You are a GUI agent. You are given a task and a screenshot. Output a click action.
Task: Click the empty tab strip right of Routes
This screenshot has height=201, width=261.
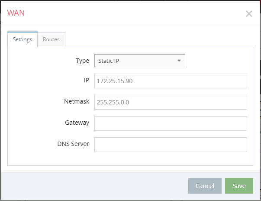tap(159, 39)
